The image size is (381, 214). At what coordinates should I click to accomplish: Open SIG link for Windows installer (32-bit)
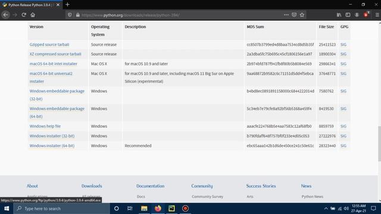point(343,136)
